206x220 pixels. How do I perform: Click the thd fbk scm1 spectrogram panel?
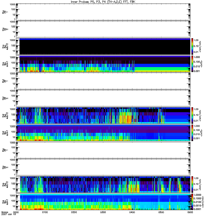(103, 133)
